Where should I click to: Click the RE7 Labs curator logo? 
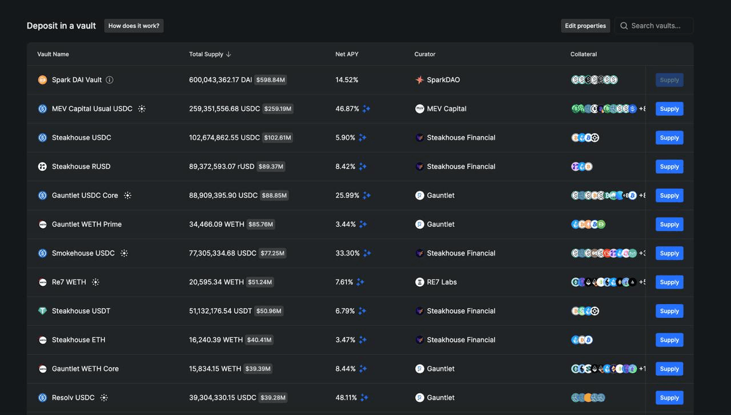click(x=420, y=282)
